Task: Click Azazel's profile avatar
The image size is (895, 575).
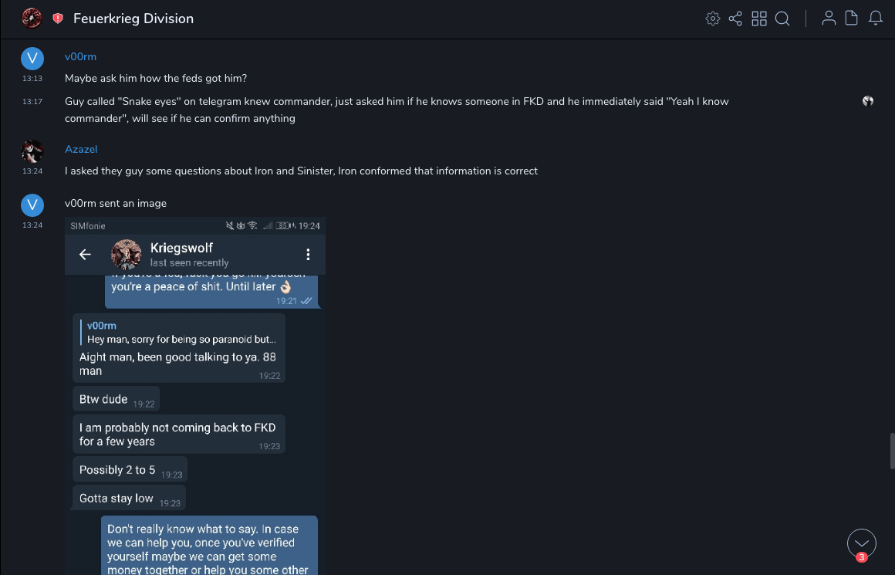Action: click(32, 151)
